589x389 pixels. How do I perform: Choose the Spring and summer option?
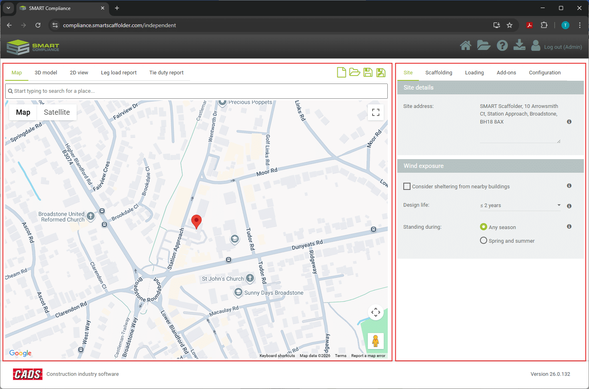483,241
